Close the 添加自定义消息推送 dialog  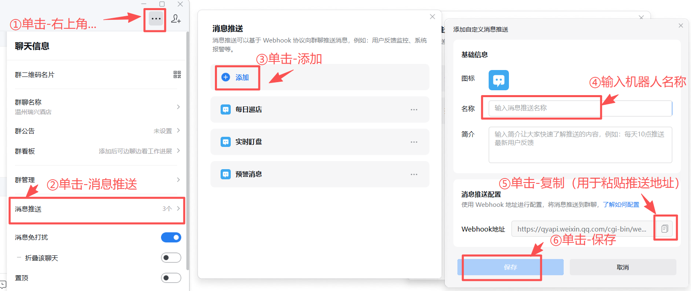[681, 25]
